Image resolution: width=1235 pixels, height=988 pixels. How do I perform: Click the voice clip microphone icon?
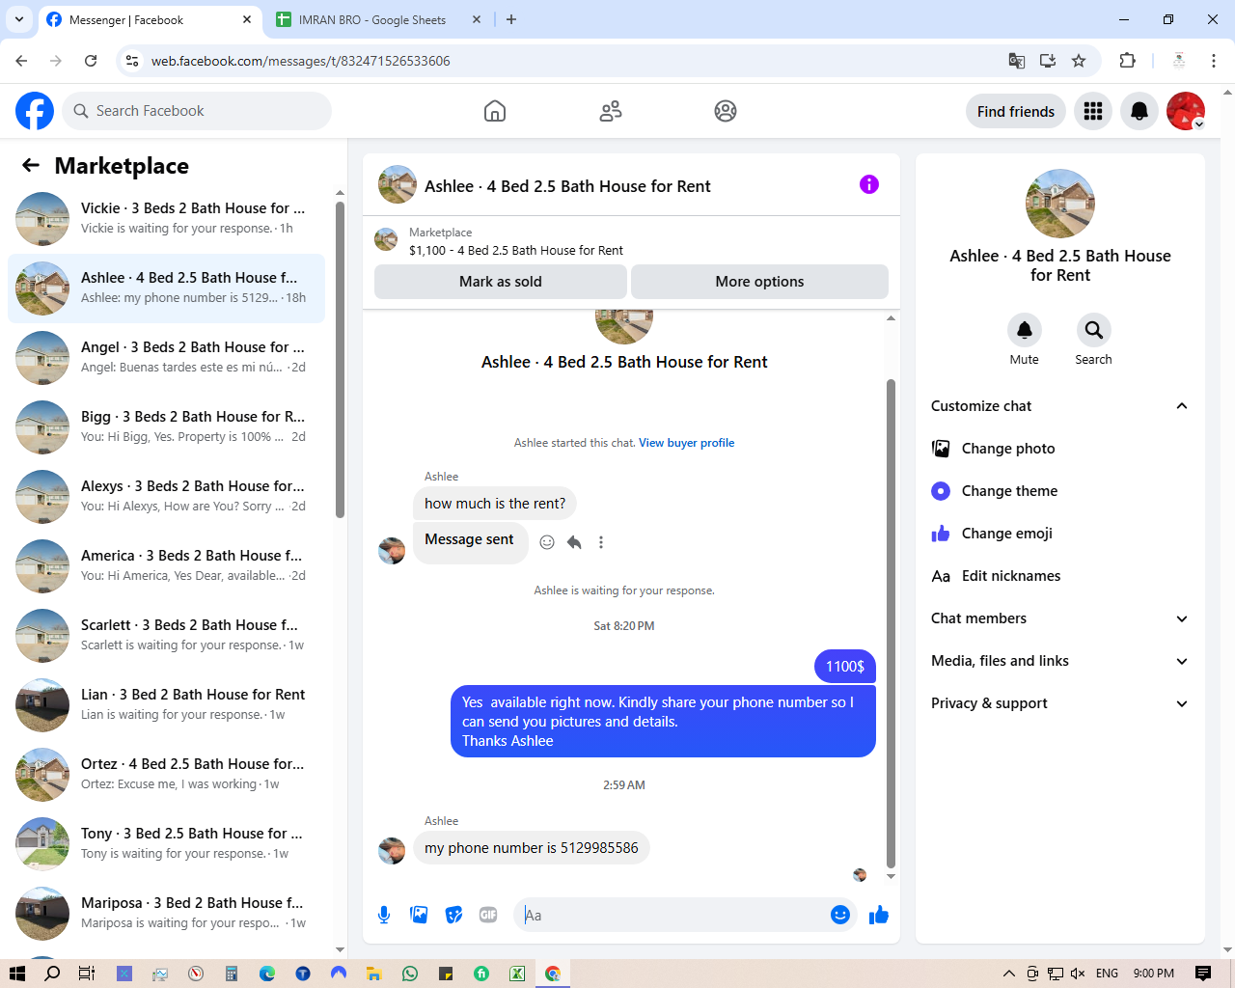[x=384, y=915]
